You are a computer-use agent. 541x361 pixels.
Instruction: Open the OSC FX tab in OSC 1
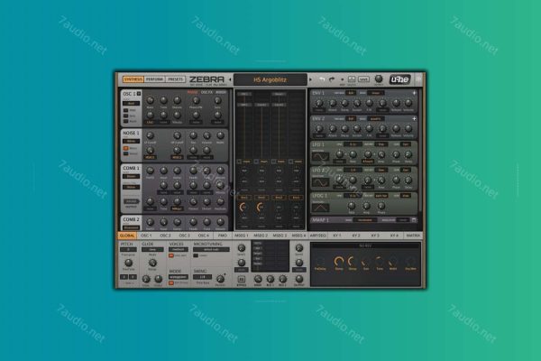(207, 92)
